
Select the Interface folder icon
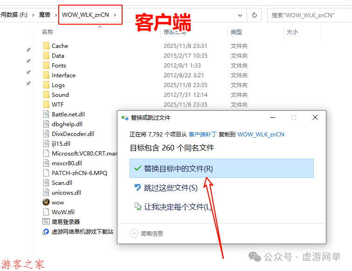(x=46, y=75)
